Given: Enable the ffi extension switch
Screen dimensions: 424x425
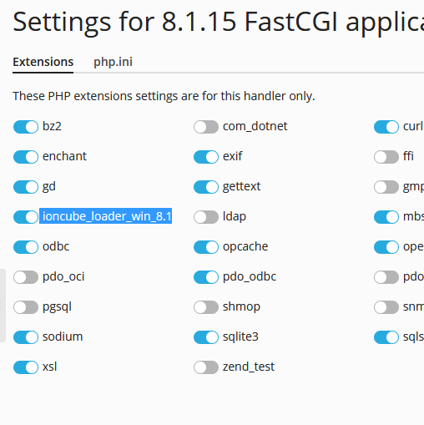Looking at the screenshot, I should [386, 157].
